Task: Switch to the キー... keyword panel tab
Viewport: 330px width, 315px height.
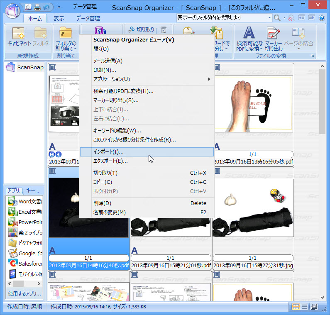Action: tap(33, 190)
